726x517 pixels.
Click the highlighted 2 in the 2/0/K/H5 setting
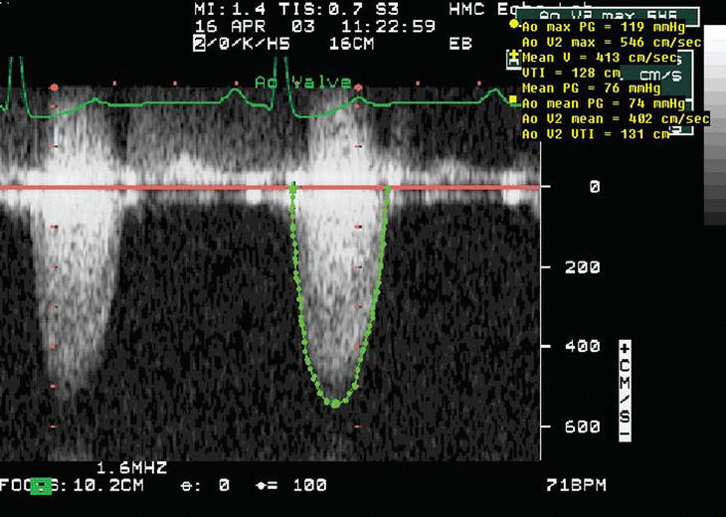pyautogui.click(x=199, y=43)
